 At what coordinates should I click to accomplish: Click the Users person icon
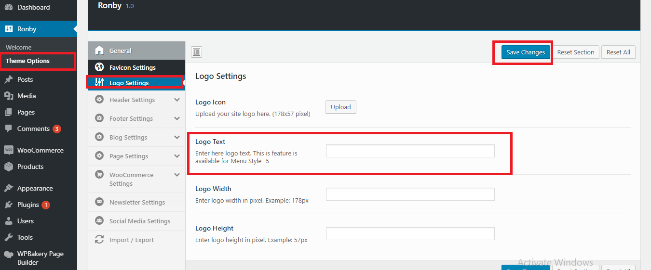(x=9, y=221)
